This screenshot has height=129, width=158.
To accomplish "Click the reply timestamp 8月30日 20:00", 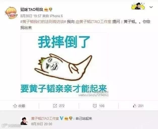I will point(42,124).
